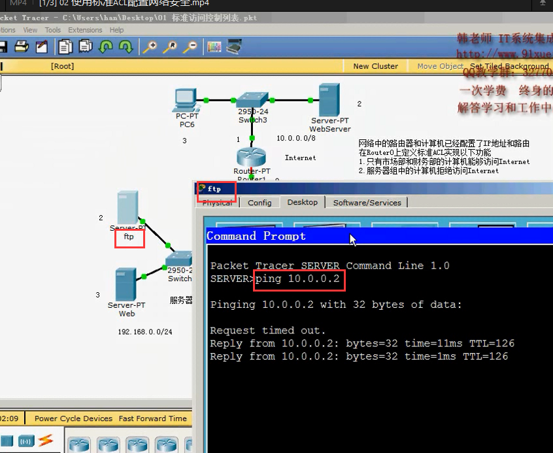This screenshot has width=553, height=453.
Task: Click the Command Prompt title bar
Action: 380,236
